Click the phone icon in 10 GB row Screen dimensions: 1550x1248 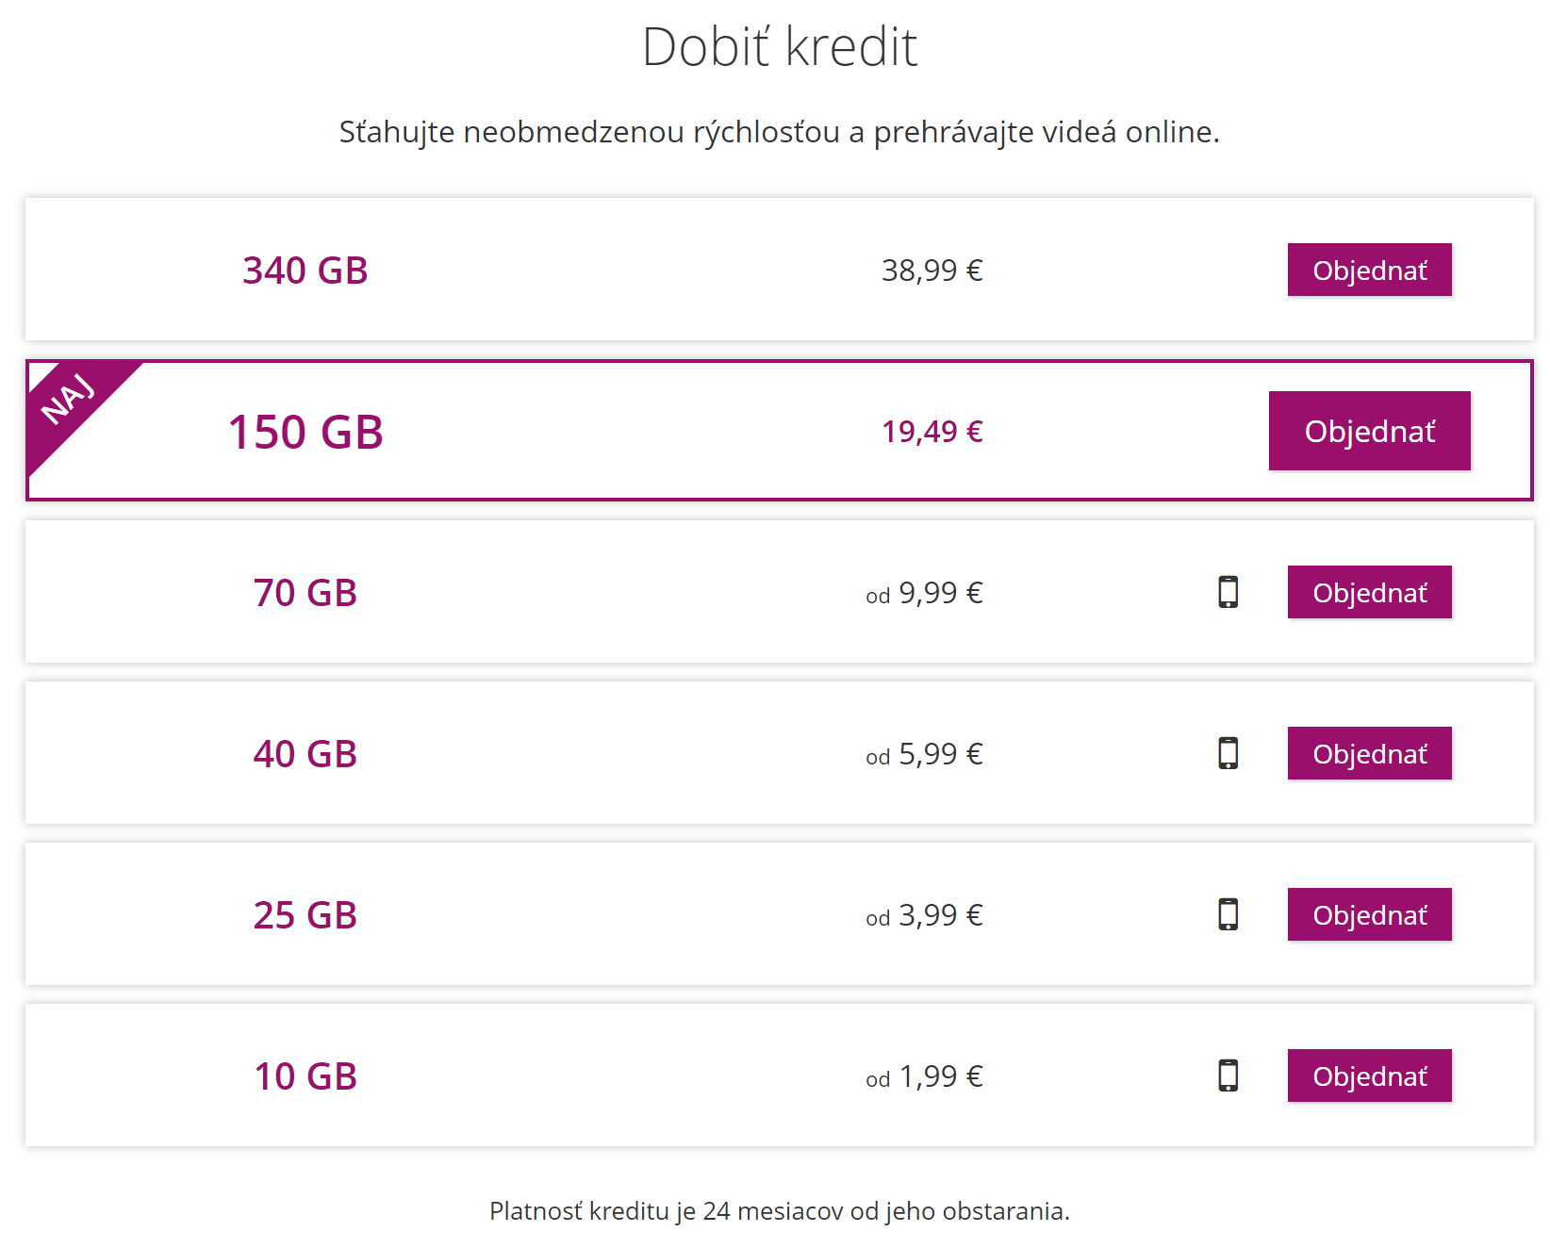(1228, 1076)
